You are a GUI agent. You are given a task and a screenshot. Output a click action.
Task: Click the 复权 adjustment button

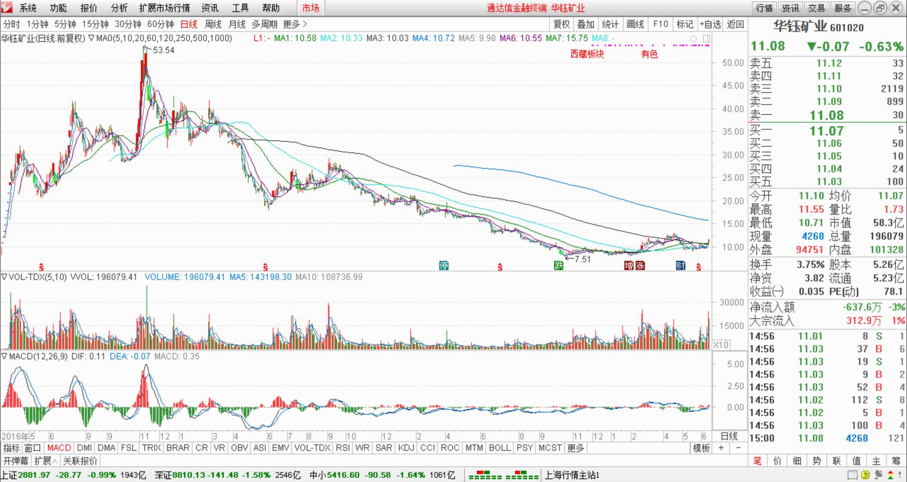[561, 24]
